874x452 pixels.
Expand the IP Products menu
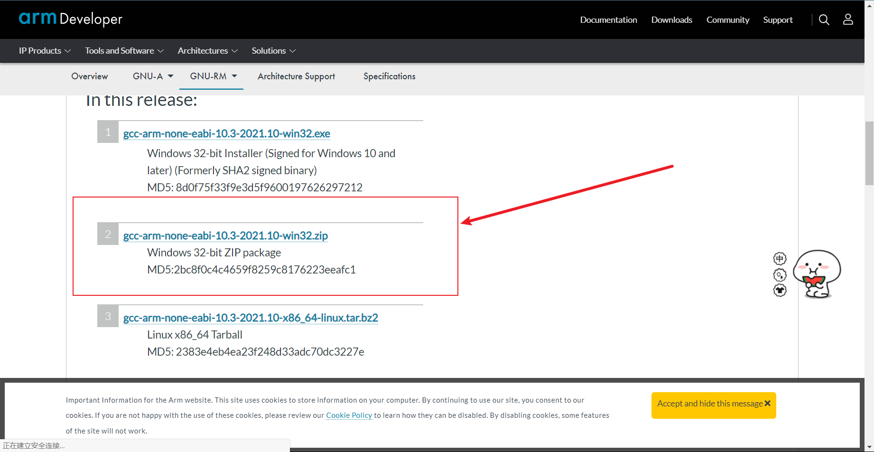[45, 51]
